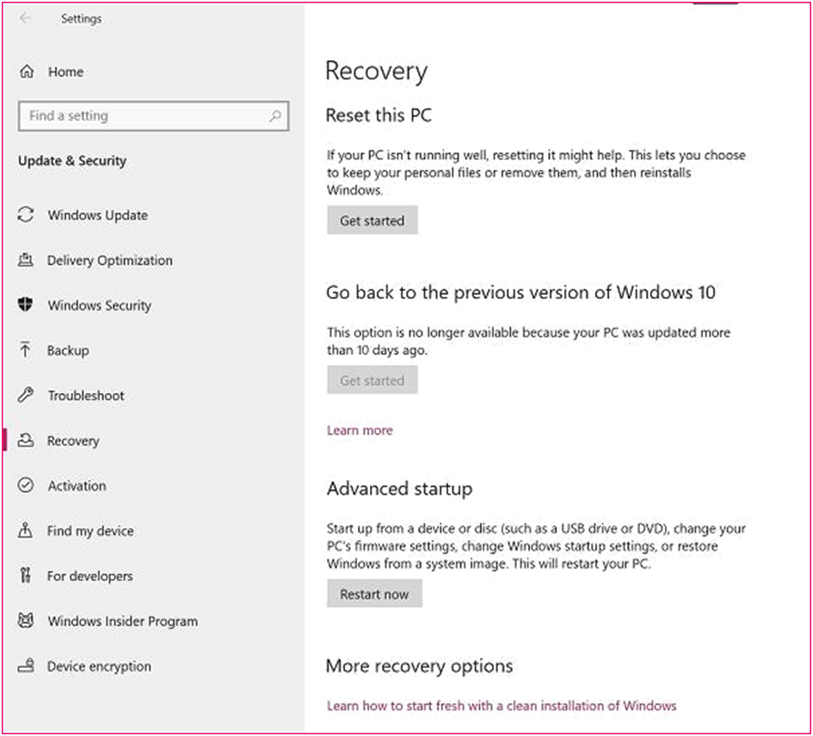Go back using the back arrow
Screen dimensions: 813x736
coord(24,18)
